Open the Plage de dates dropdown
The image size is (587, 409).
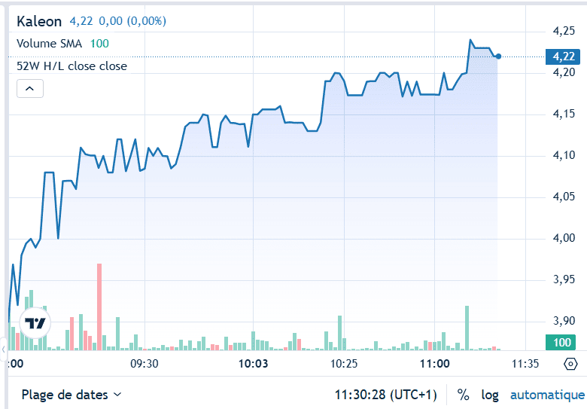pyautogui.click(x=71, y=395)
